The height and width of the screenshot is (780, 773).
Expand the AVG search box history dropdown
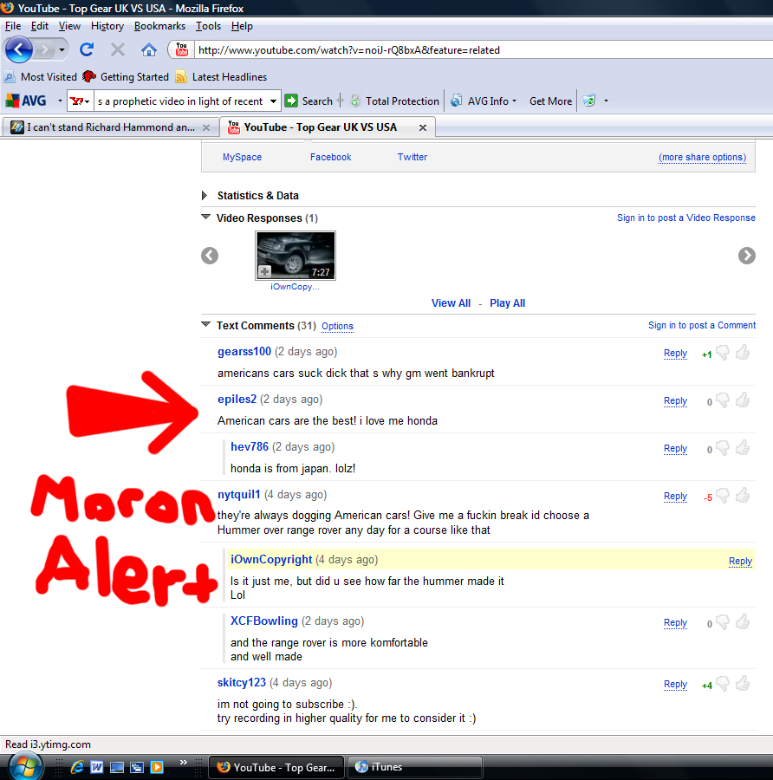coord(273,101)
